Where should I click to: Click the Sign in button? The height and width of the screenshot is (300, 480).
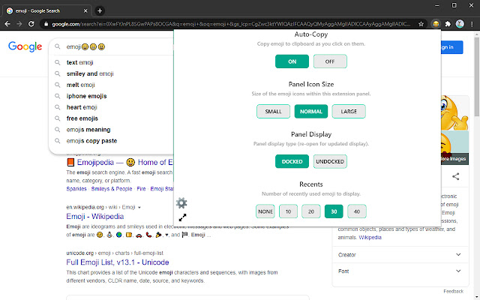(x=451, y=47)
